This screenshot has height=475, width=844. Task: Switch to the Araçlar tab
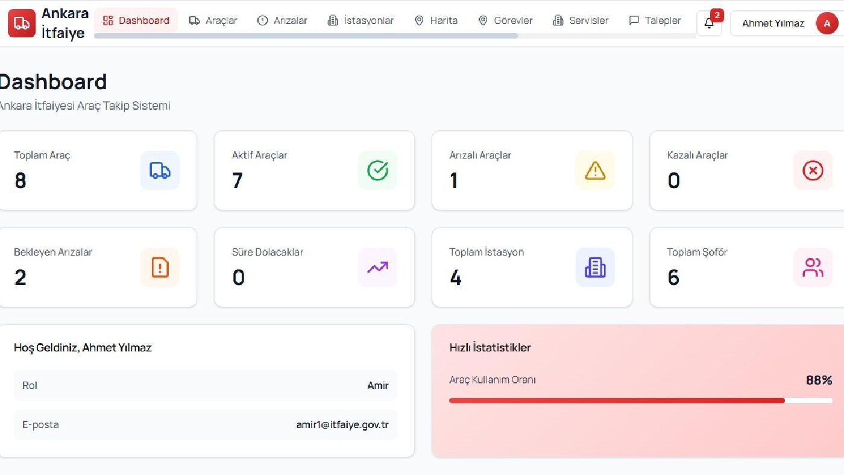[x=213, y=20]
